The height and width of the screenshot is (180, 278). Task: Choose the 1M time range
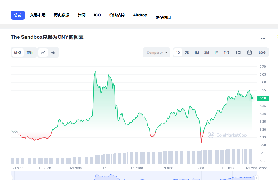pyautogui.click(x=197, y=53)
